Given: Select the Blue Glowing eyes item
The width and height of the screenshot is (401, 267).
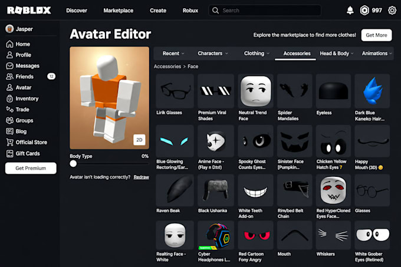Looking at the screenshot, I should [175, 141].
